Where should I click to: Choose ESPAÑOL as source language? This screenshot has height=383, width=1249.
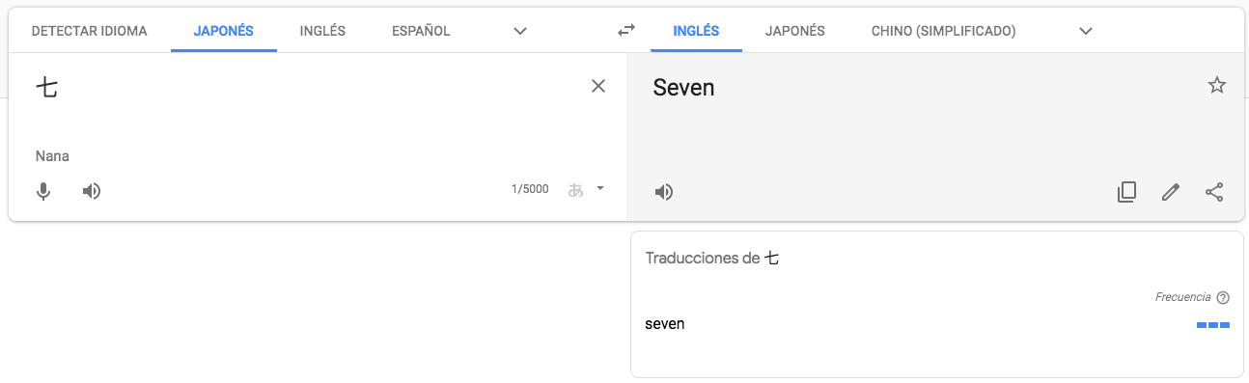421,31
